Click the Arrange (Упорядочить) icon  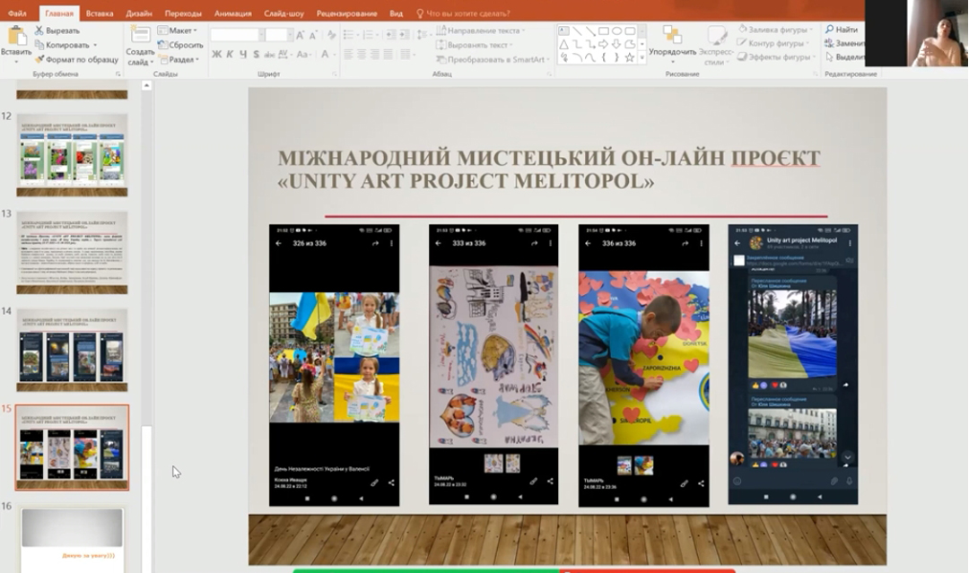pos(672,36)
